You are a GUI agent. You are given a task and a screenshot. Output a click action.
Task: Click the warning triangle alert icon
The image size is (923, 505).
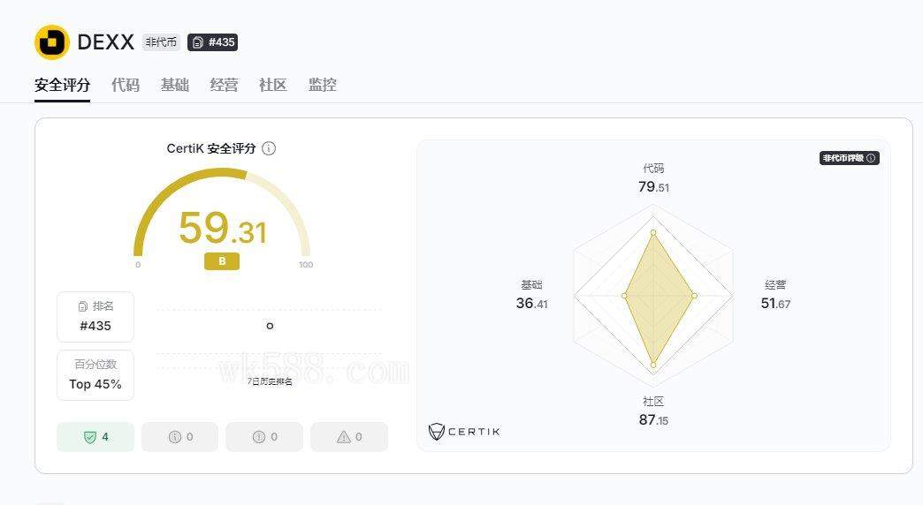click(344, 437)
